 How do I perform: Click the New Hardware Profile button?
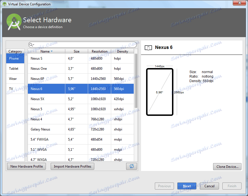pyautogui.click(x=26, y=166)
